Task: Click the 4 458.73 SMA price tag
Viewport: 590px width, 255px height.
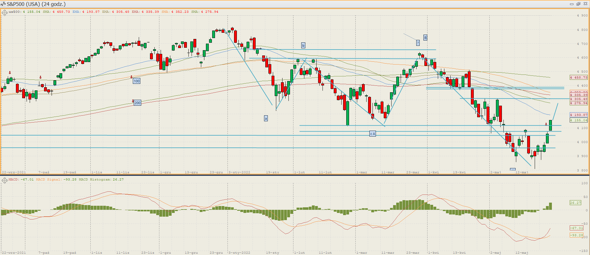Action: tap(578, 78)
